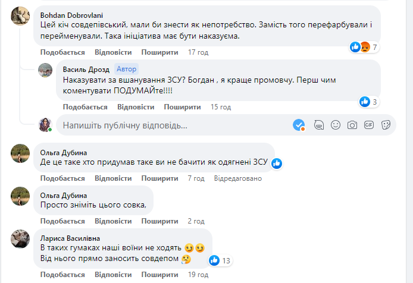Click the blue checkmark icon in reply box

tap(299, 125)
